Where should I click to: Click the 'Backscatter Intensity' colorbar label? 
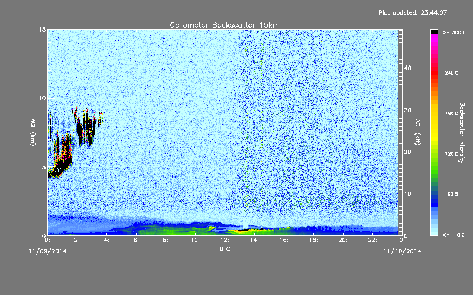coord(462,133)
